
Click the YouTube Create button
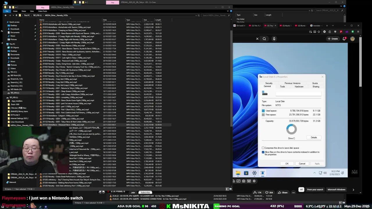click(333, 39)
